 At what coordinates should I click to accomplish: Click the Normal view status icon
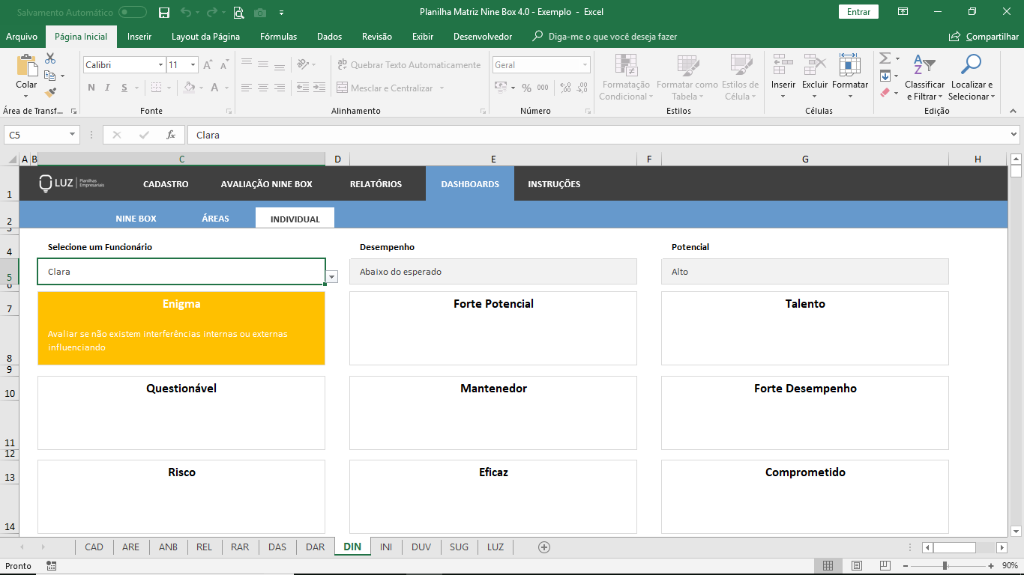(828, 565)
